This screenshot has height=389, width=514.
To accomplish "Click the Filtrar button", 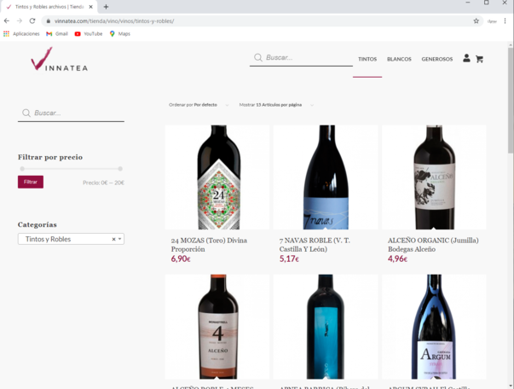I will [31, 182].
